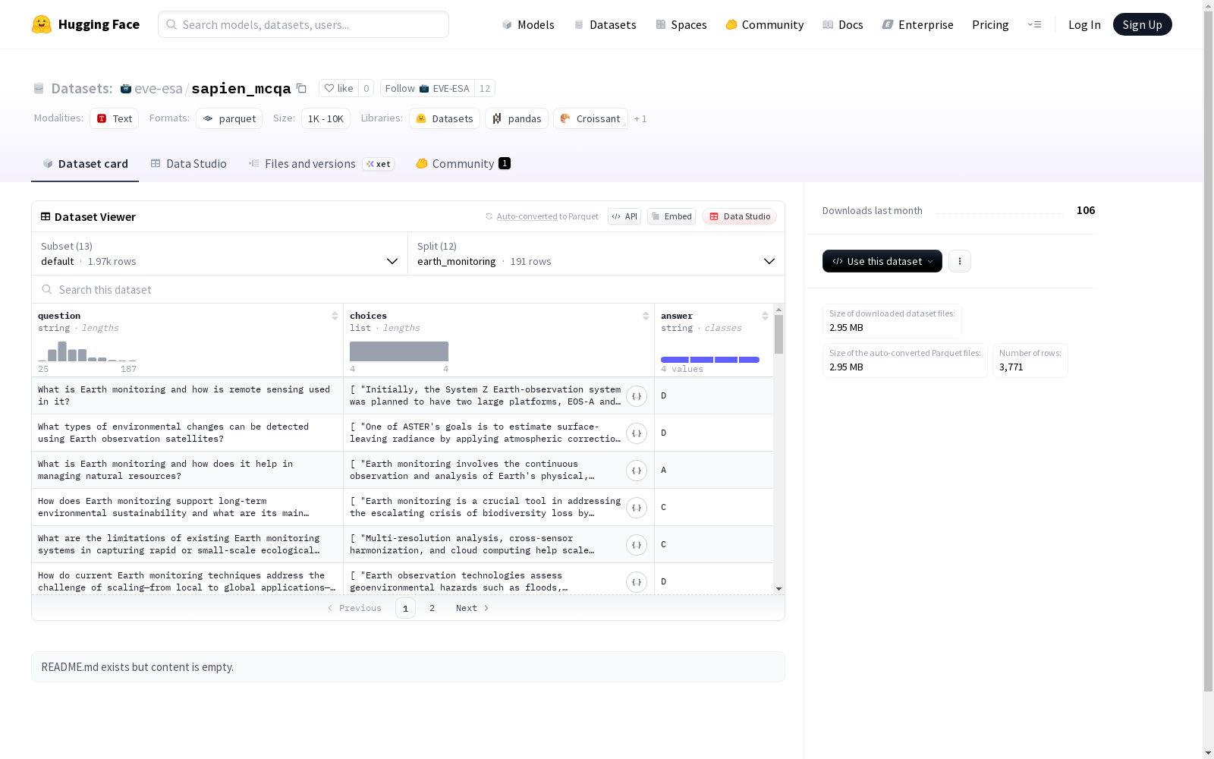Open the more options kebab menu
The height and width of the screenshot is (759, 1214).
click(x=960, y=261)
